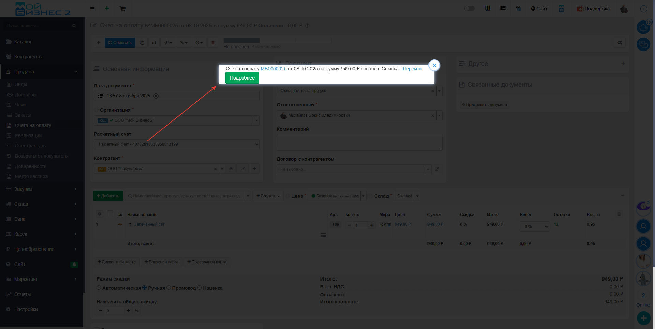Select the Автоматическая discount mode
Screen dimensions: 655x329
(x=99, y=288)
